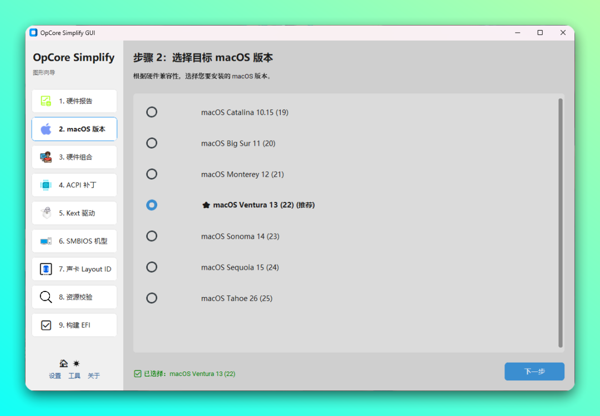Click the ACPI patch chip icon
The height and width of the screenshot is (416, 600).
[x=46, y=185]
